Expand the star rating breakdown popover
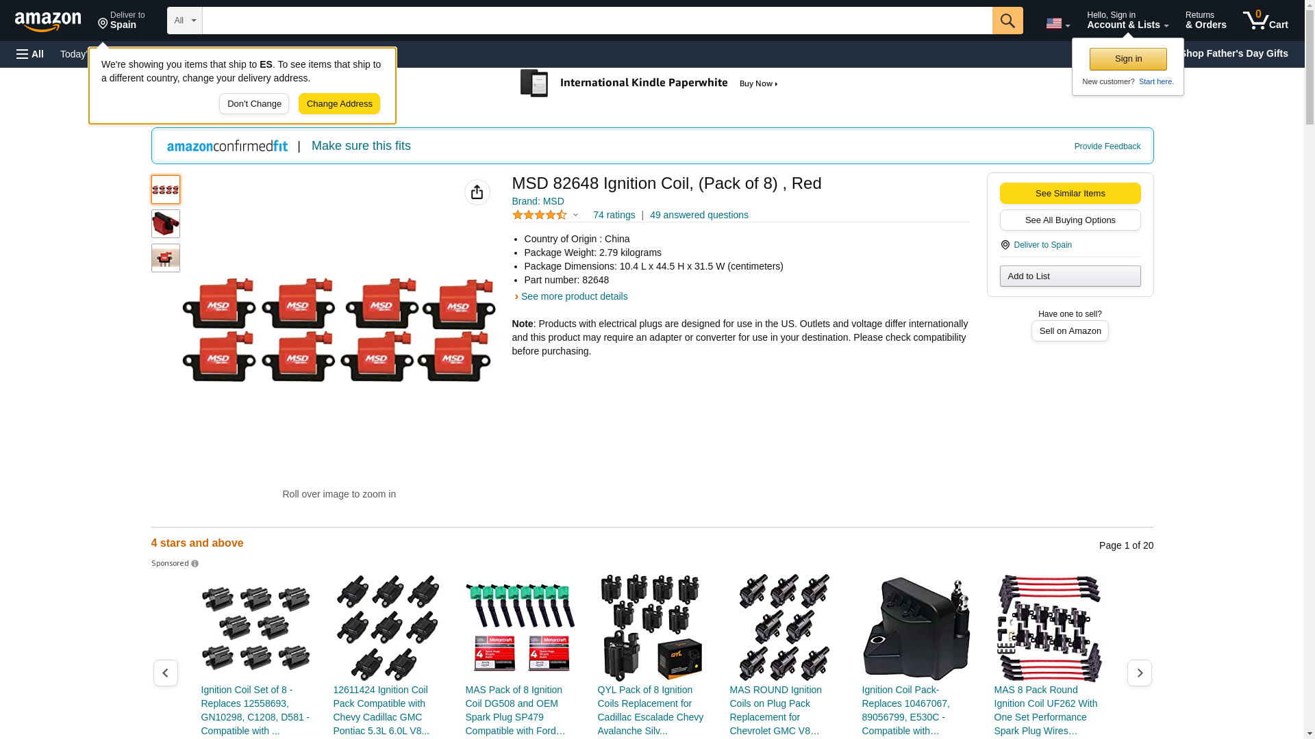 point(575,216)
